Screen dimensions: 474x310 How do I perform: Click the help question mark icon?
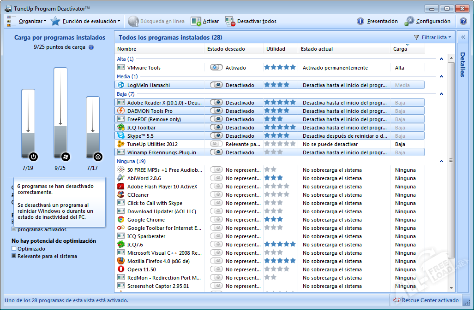point(463,21)
